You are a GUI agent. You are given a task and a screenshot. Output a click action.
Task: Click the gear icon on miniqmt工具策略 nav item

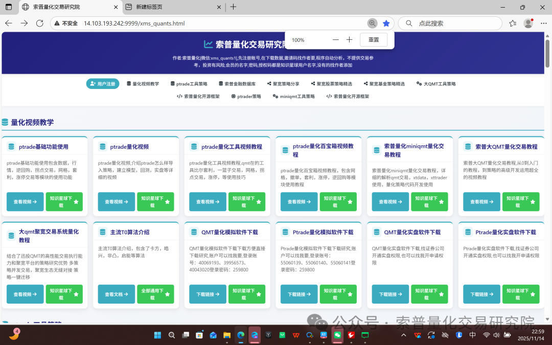click(274, 96)
